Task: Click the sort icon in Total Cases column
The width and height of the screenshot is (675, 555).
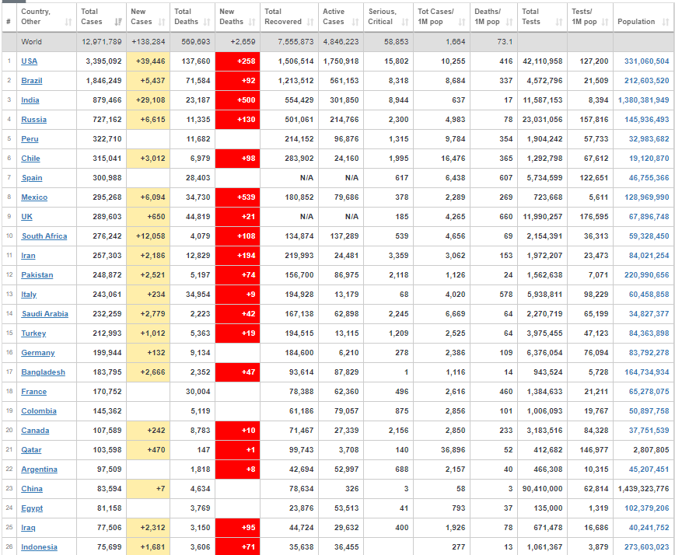Action: [118, 22]
